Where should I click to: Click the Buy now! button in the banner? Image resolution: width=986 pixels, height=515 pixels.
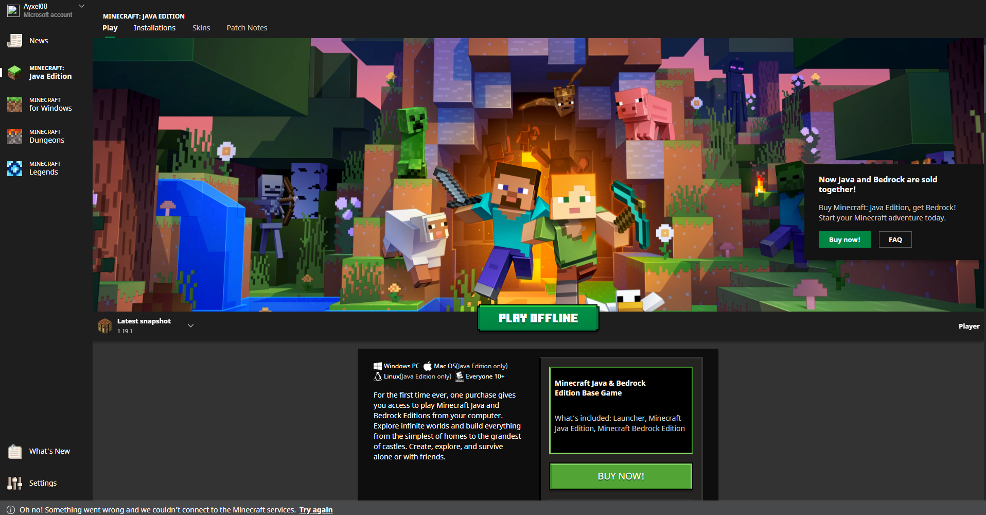(x=844, y=239)
